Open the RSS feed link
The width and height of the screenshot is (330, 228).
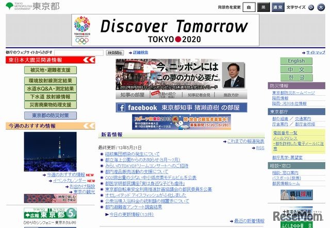(x=260, y=148)
